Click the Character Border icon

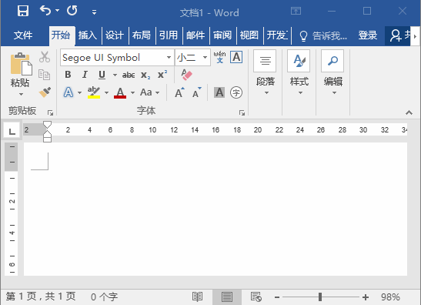coord(236,57)
